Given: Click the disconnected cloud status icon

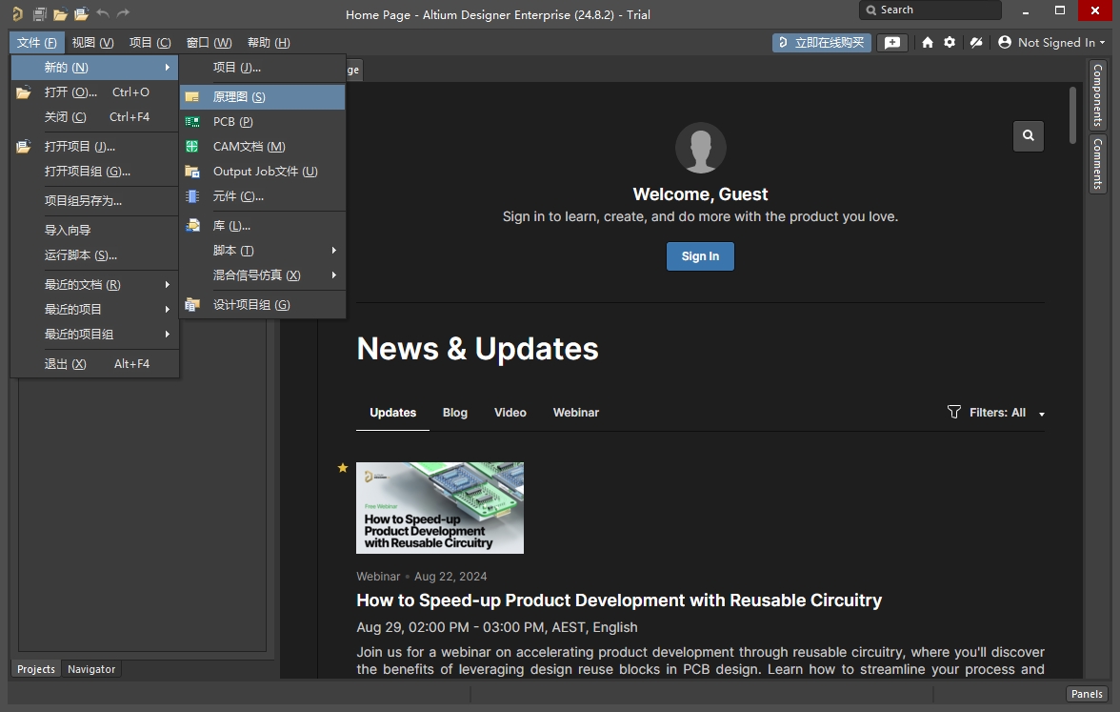Looking at the screenshot, I should (x=975, y=43).
